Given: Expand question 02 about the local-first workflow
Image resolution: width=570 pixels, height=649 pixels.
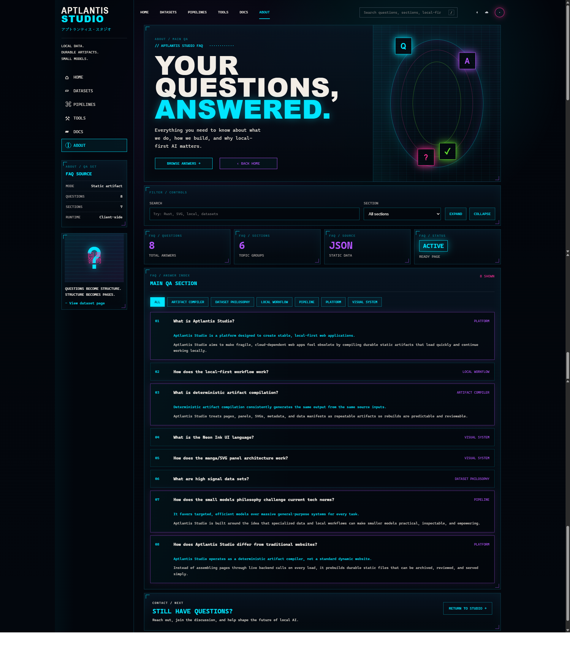Looking at the screenshot, I should 322,372.
